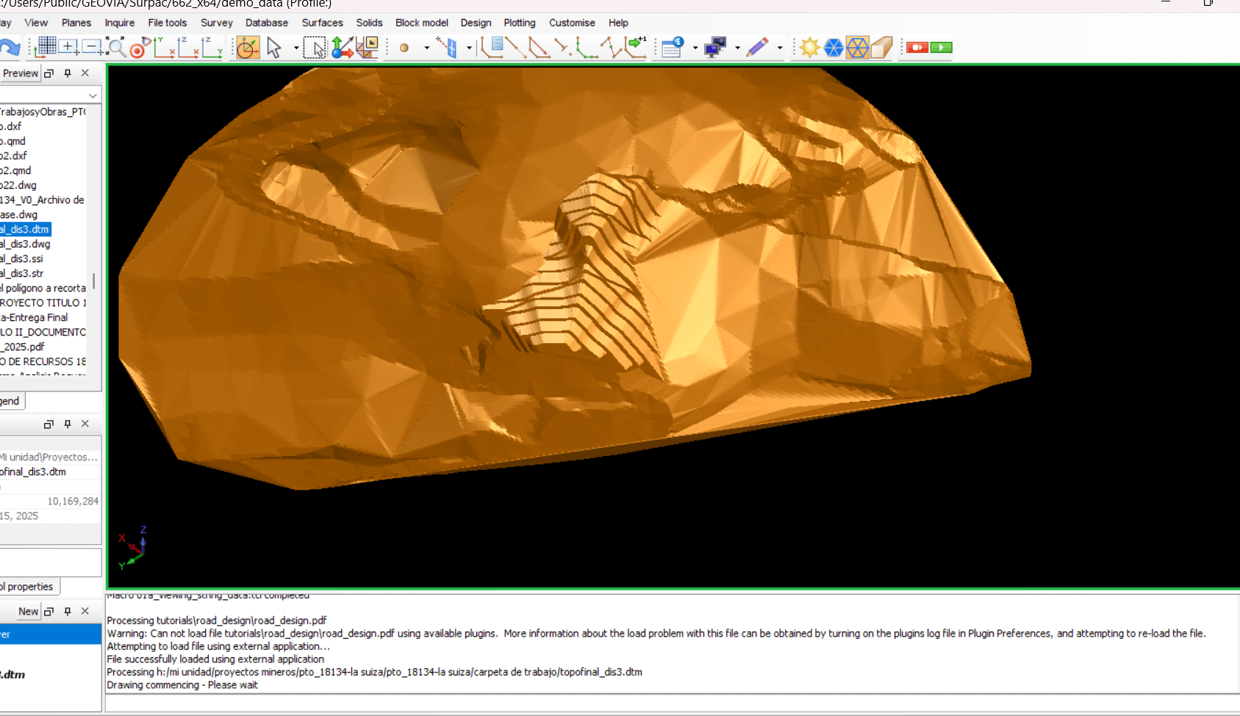Screen dimensions: 1240x716
Task: Open the file filter combo box dropdown
Action: click(x=93, y=95)
